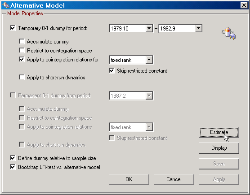Confirm with the OK button

(129, 179)
